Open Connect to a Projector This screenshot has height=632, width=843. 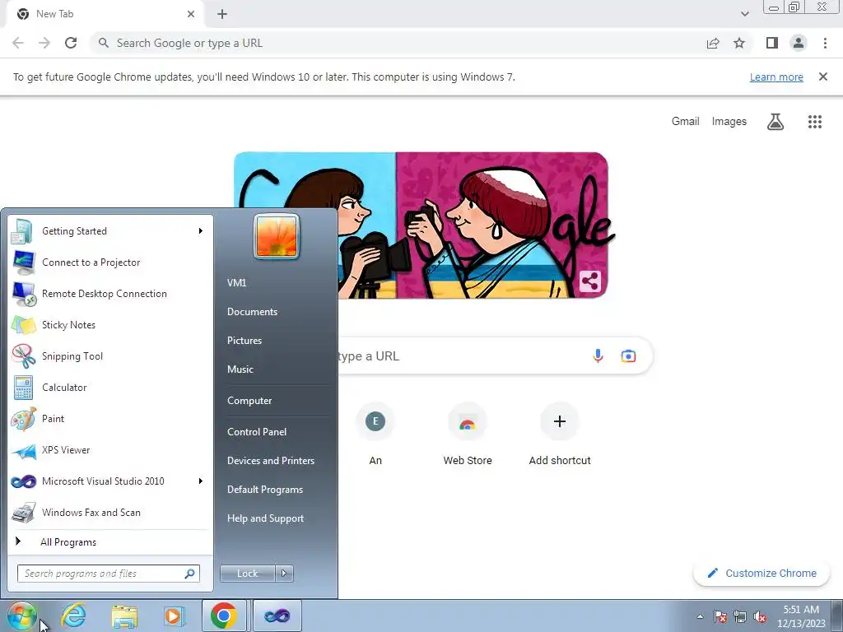pos(109,263)
